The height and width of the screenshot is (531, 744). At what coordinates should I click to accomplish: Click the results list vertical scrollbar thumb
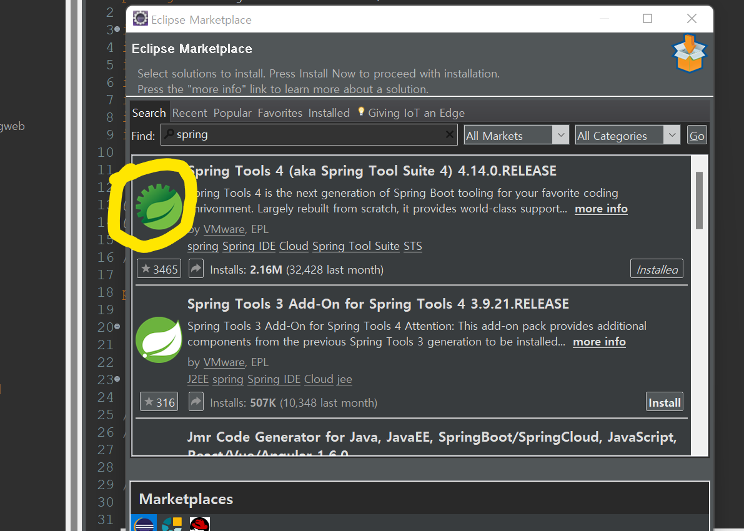699,201
